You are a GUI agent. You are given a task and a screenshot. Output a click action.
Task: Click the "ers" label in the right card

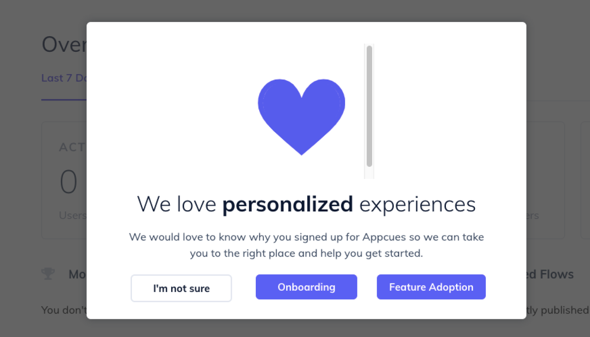(532, 216)
